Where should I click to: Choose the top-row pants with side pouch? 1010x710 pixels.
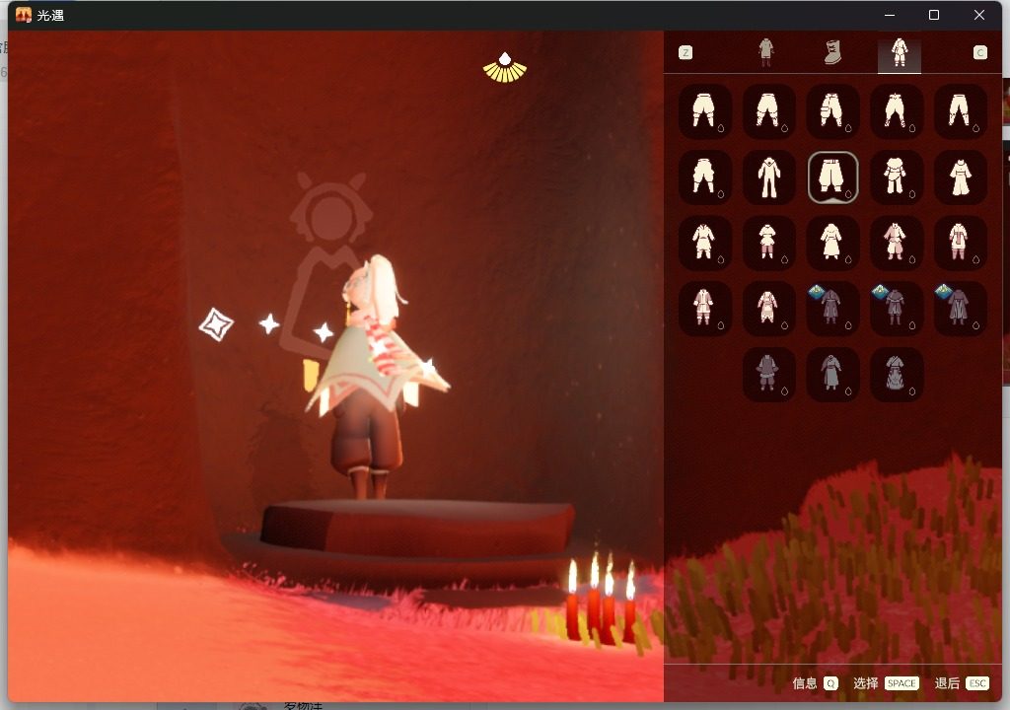point(832,110)
